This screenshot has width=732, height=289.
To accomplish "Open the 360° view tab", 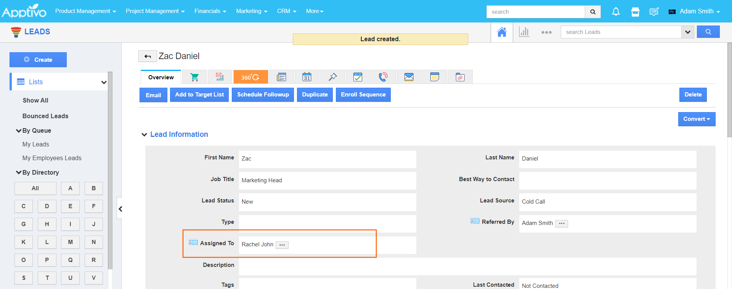I will click(x=250, y=77).
